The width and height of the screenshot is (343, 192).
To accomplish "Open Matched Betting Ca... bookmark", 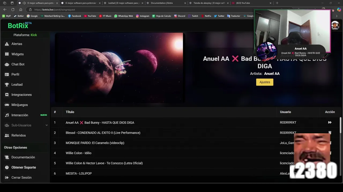I will [53, 16].
